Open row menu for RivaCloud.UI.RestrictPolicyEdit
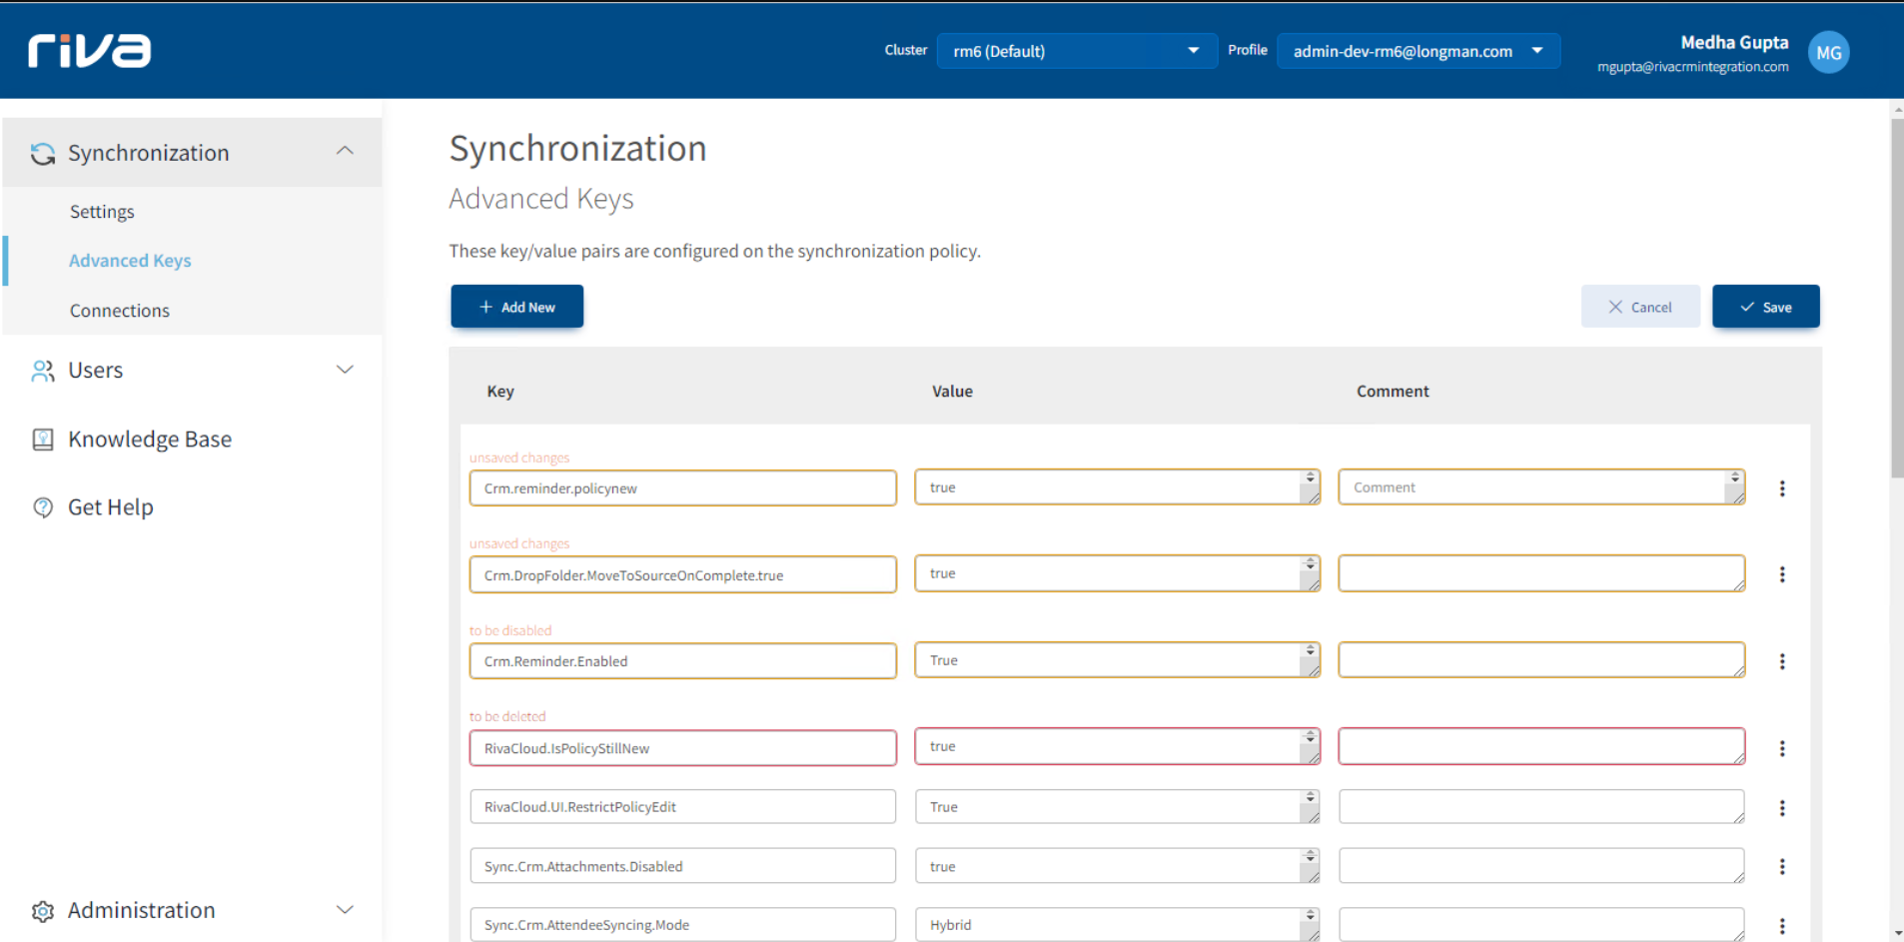This screenshot has height=942, width=1904. (x=1782, y=808)
